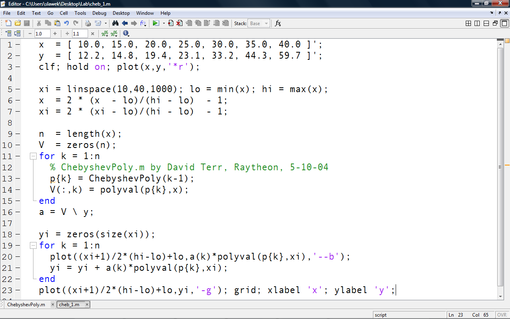Go back with the blue left arrow
Screen dimensions: 510x319
click(125, 24)
